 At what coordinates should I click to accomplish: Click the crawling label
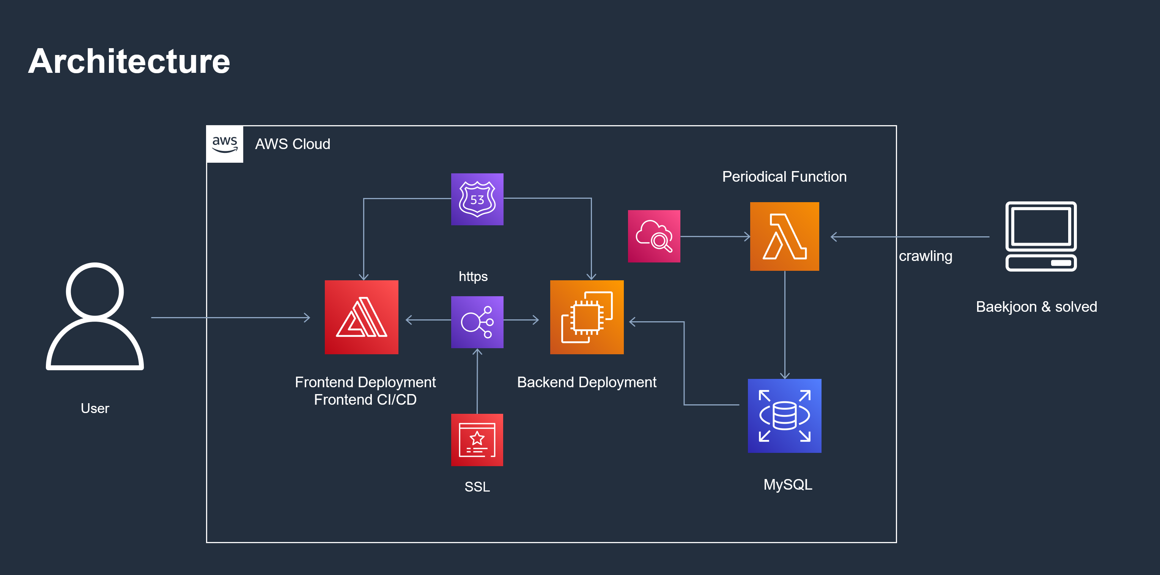tap(925, 256)
